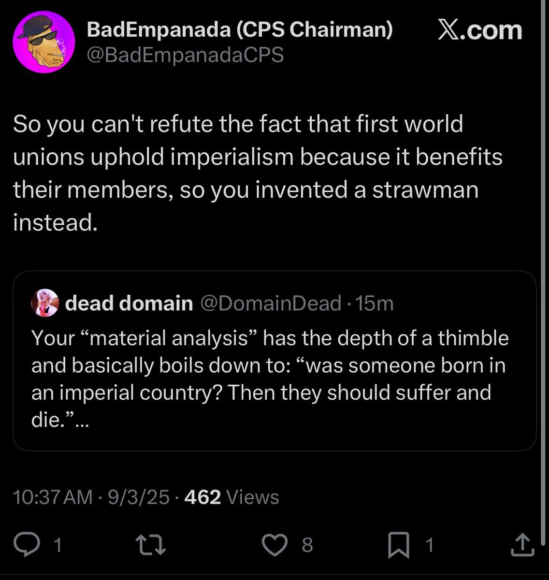Visit the @BadEmpanadaCPS handle
This screenshot has height=580, width=549.
coord(185,55)
